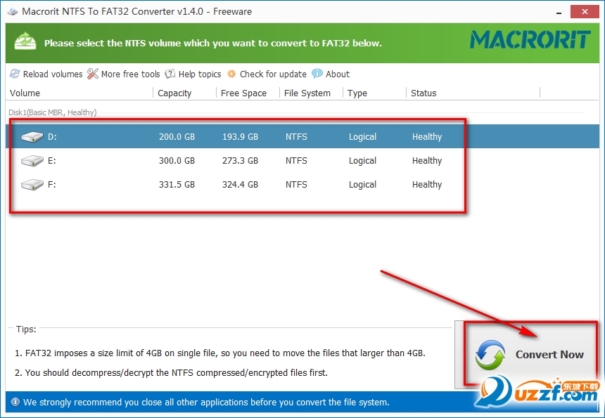605x418 pixels.
Task: Click Logical in the E: row
Action: 362,161
